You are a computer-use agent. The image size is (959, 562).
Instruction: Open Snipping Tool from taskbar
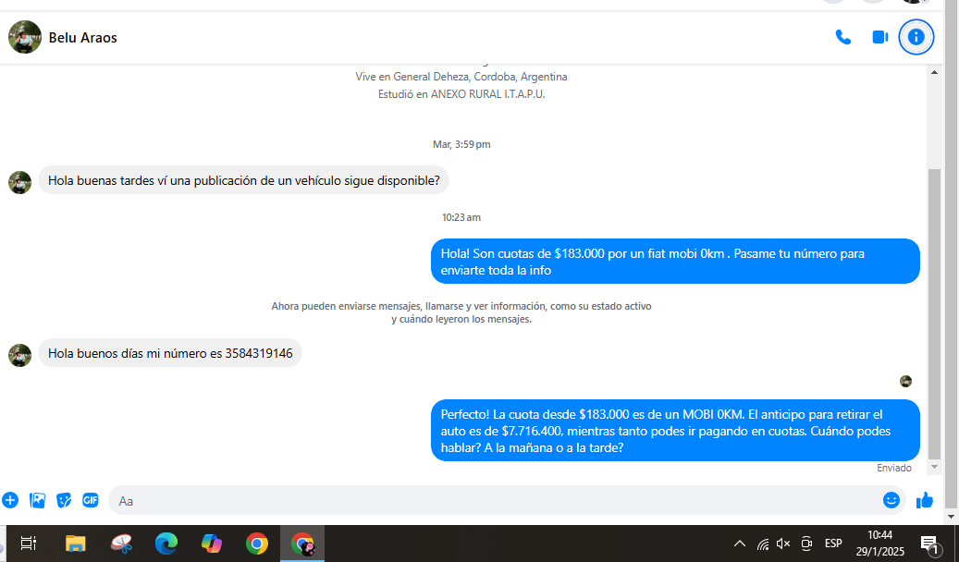click(x=121, y=543)
